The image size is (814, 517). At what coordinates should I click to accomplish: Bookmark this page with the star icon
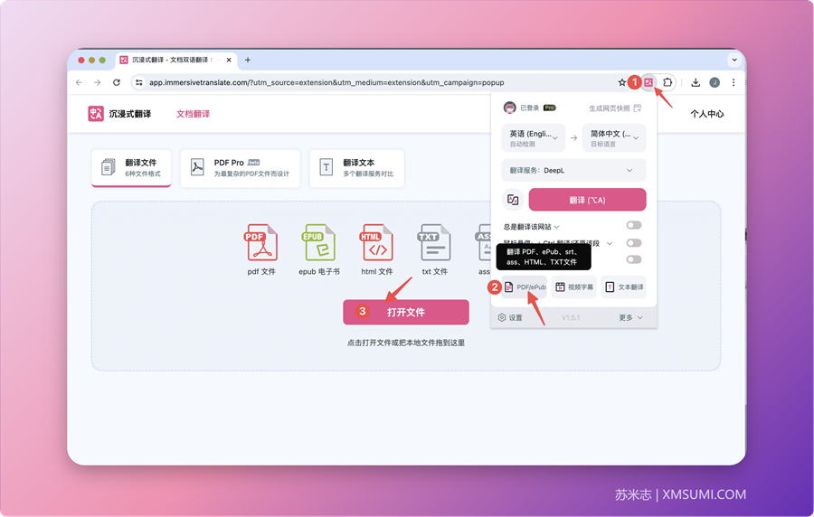point(621,82)
